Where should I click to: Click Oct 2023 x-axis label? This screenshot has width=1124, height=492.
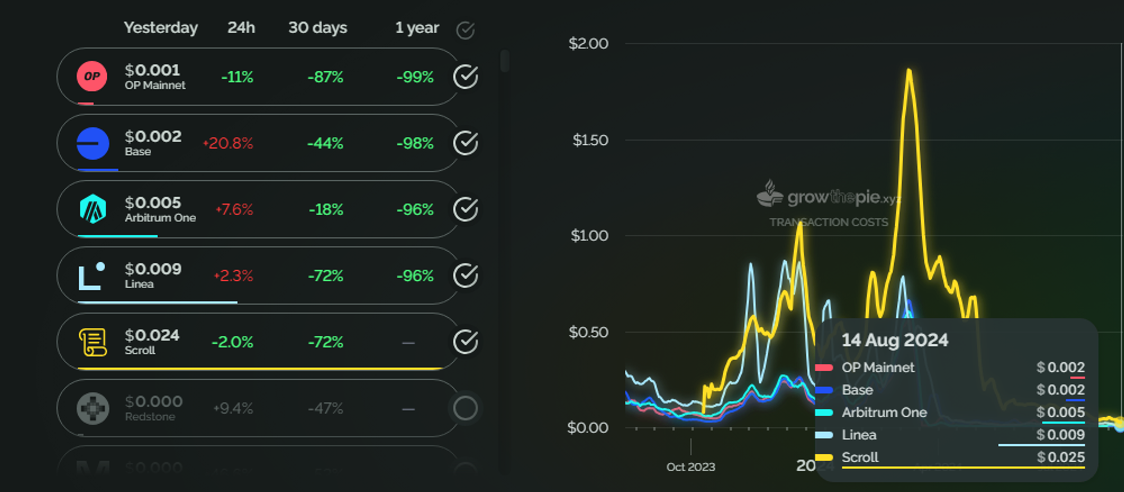691,467
